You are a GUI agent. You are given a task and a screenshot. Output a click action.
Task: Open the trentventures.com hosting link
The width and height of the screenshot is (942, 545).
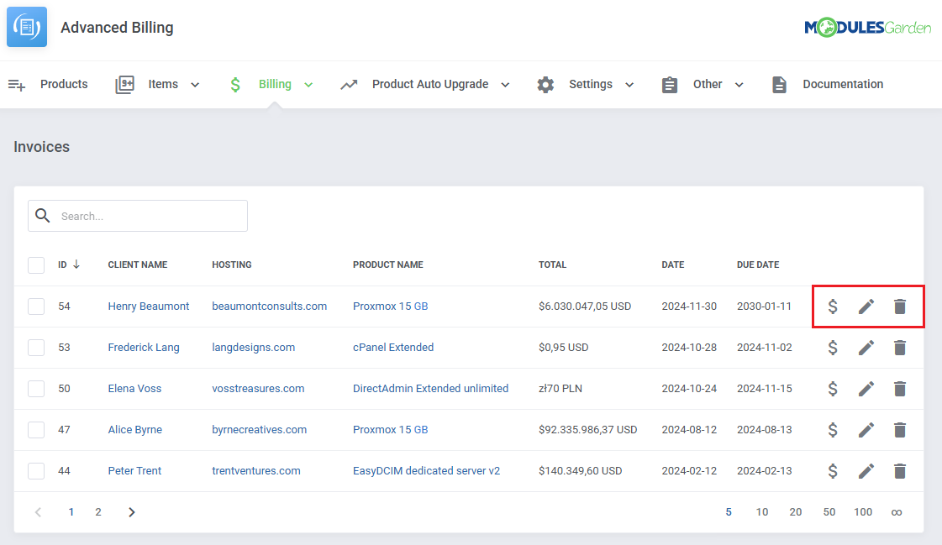pos(256,470)
